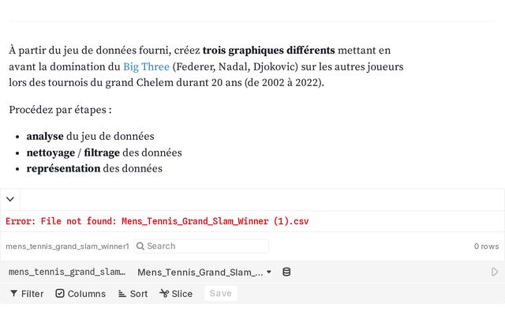Click the Columns label text
Viewport: 505px width, 316px height.
pyautogui.click(x=87, y=294)
